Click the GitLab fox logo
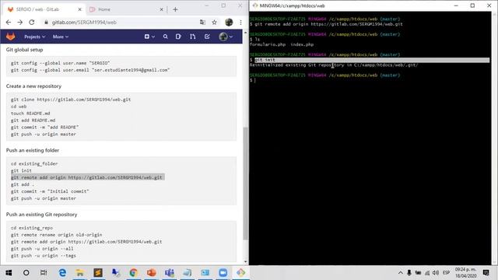Image resolution: width=498 pixels, height=280 pixels. (11, 37)
